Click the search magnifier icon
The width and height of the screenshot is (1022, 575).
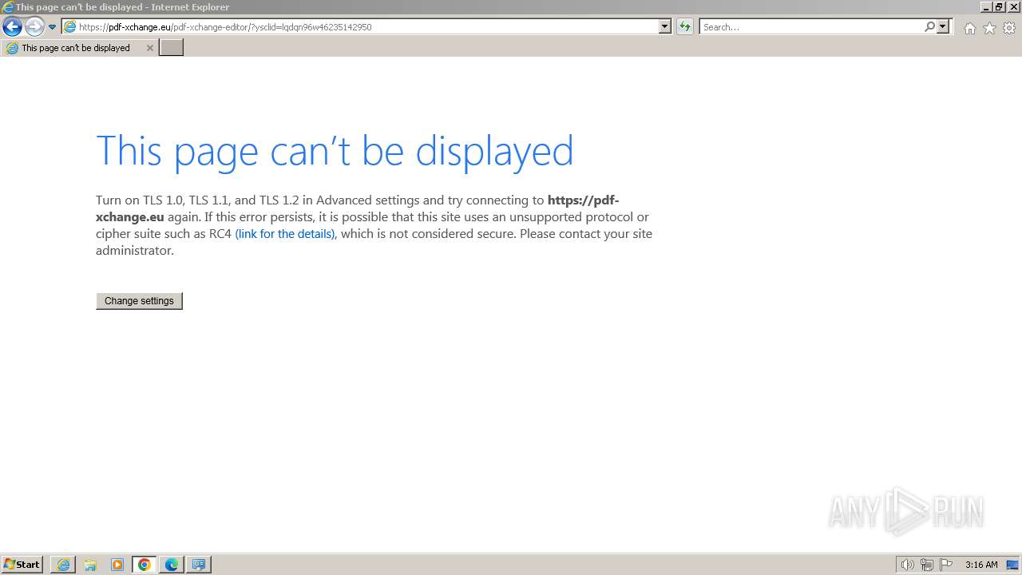coord(929,26)
